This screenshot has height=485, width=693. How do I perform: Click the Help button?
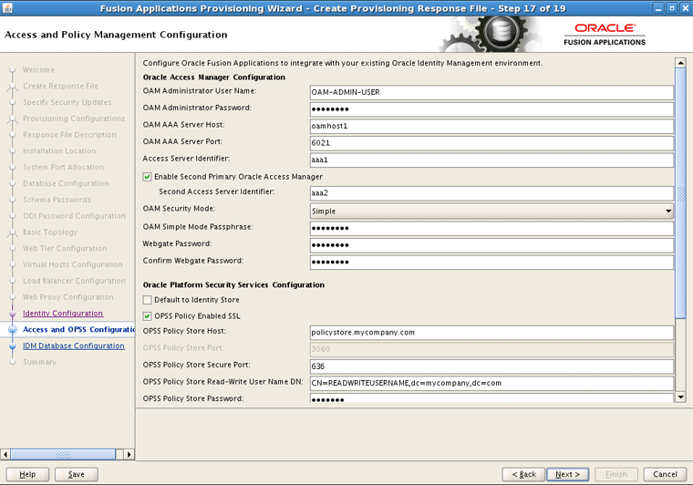pyautogui.click(x=27, y=474)
